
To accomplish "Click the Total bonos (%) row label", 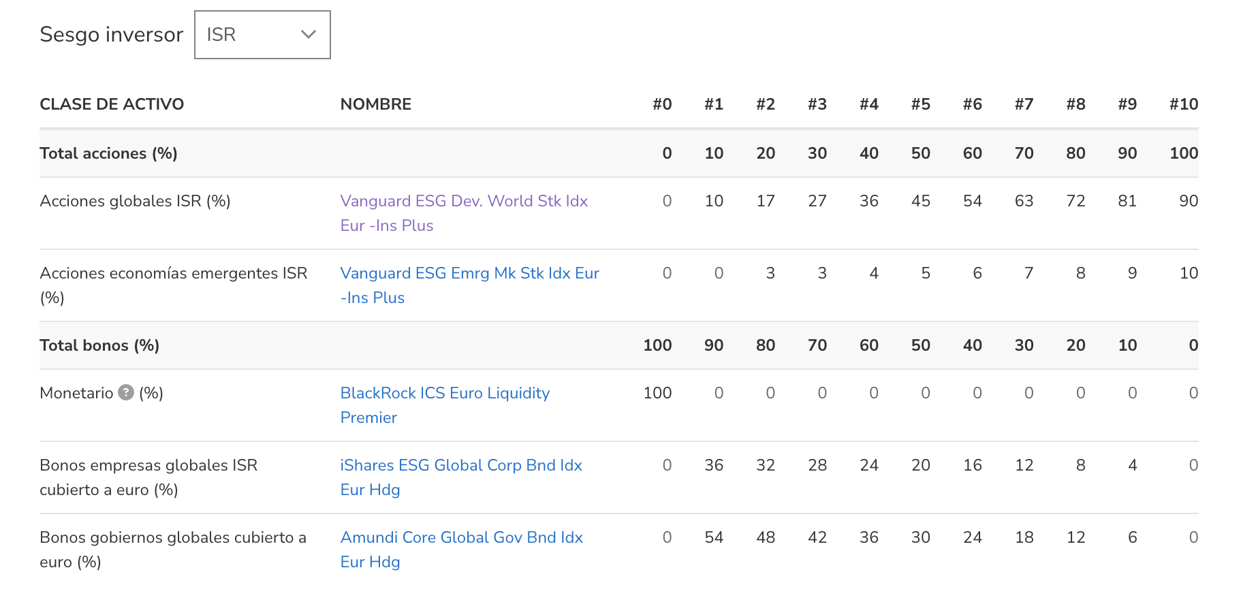I will (99, 345).
